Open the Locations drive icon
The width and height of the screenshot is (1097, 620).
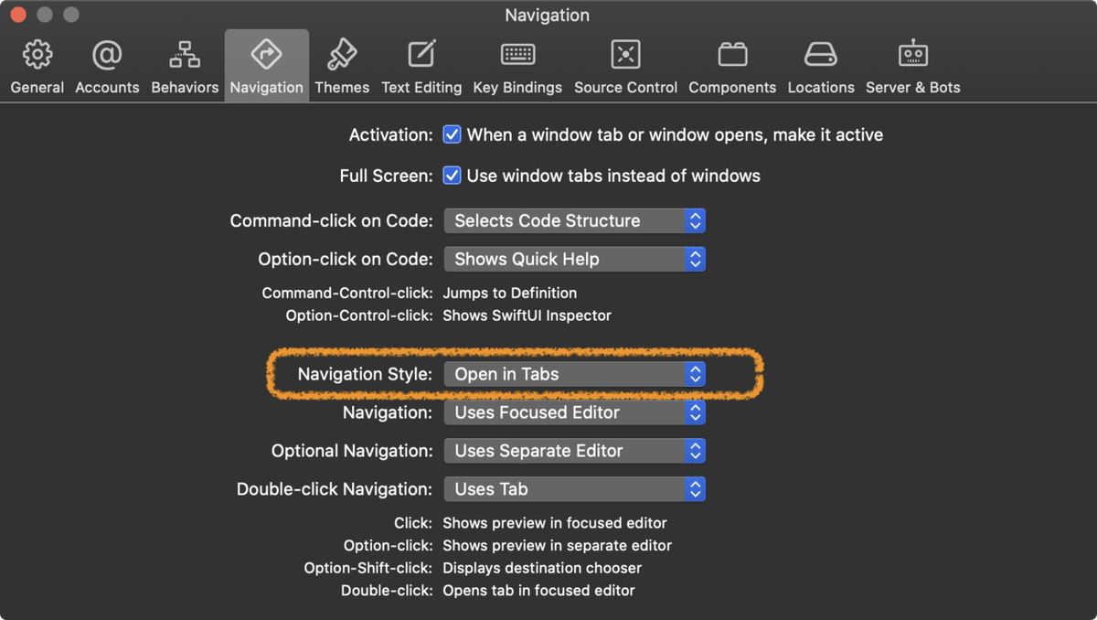point(820,56)
